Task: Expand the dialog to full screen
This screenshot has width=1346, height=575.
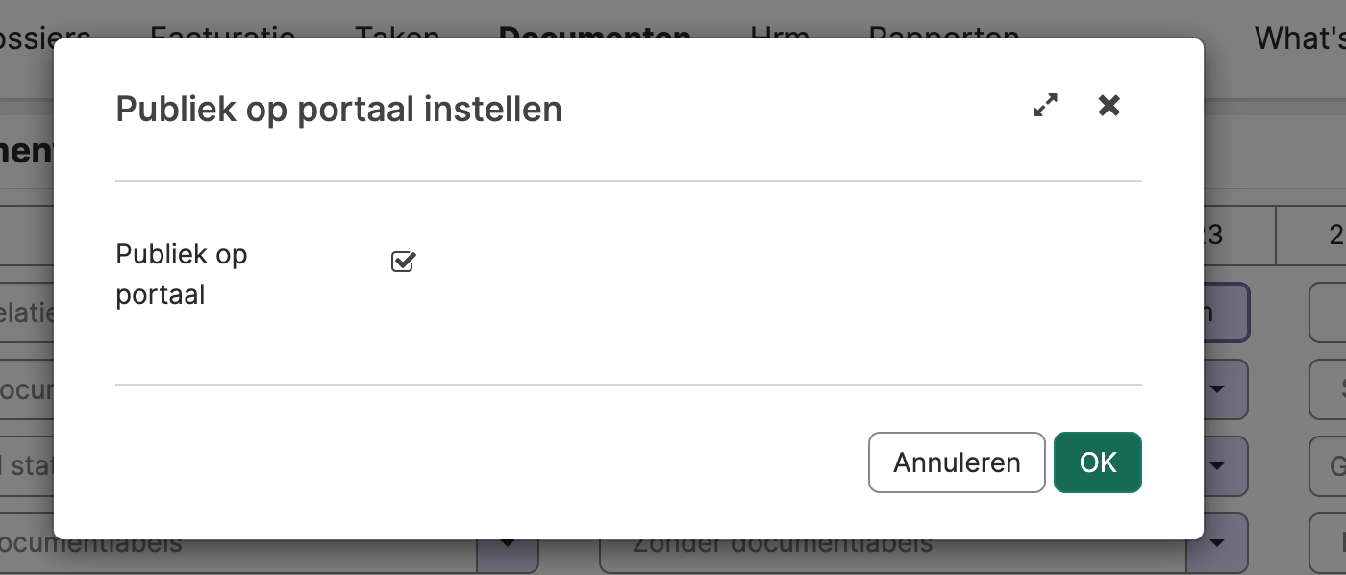Action: [1045, 106]
